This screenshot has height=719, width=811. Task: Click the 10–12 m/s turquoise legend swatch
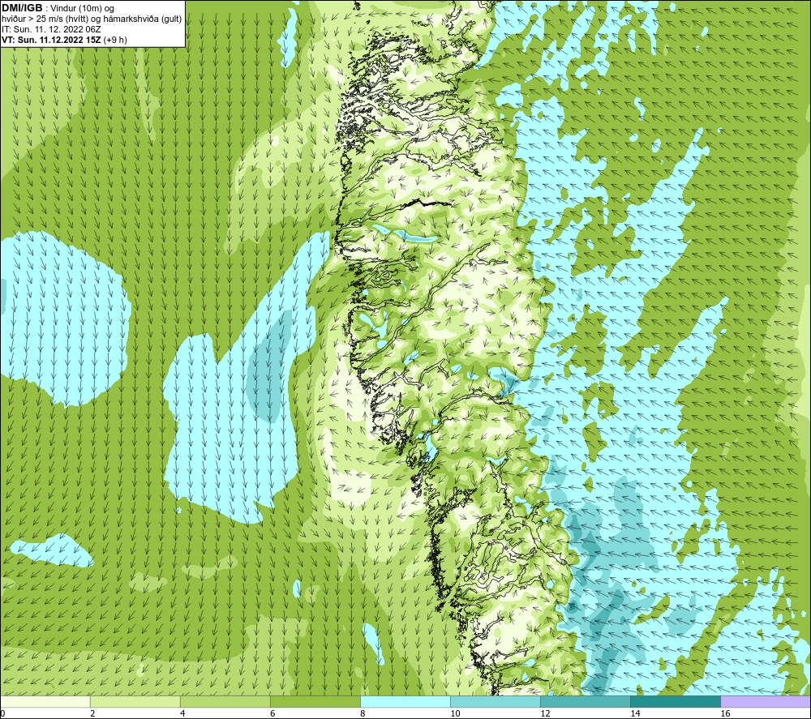pyautogui.click(x=495, y=701)
